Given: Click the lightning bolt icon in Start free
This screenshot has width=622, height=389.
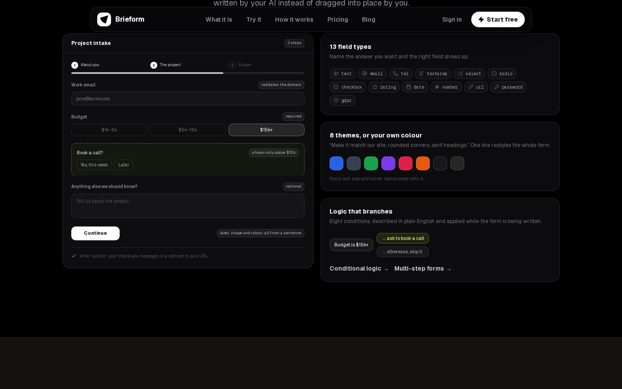Looking at the screenshot, I should [x=481, y=19].
